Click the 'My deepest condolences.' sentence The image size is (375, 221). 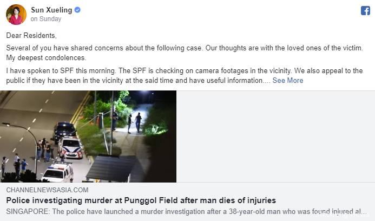(46, 58)
